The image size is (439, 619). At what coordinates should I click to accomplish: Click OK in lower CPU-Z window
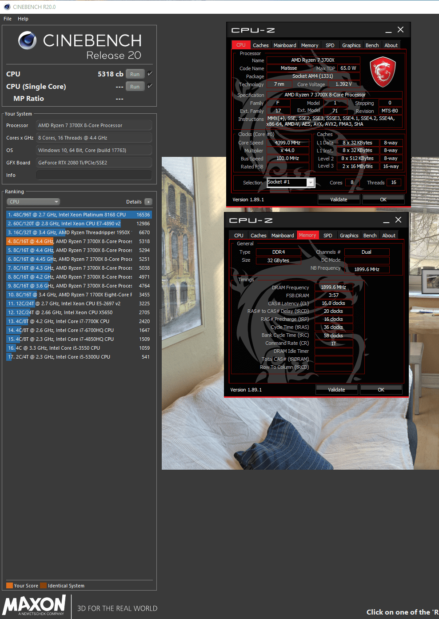381,390
